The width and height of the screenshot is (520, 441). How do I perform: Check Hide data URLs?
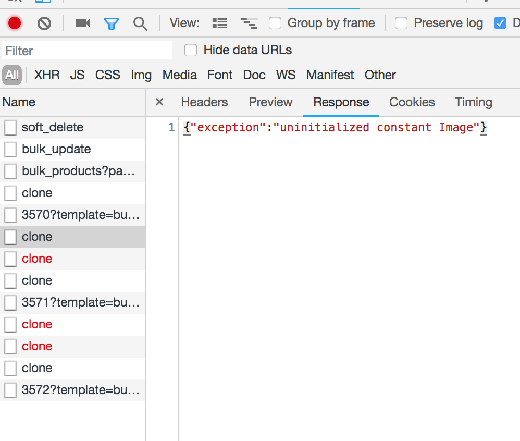coord(191,50)
